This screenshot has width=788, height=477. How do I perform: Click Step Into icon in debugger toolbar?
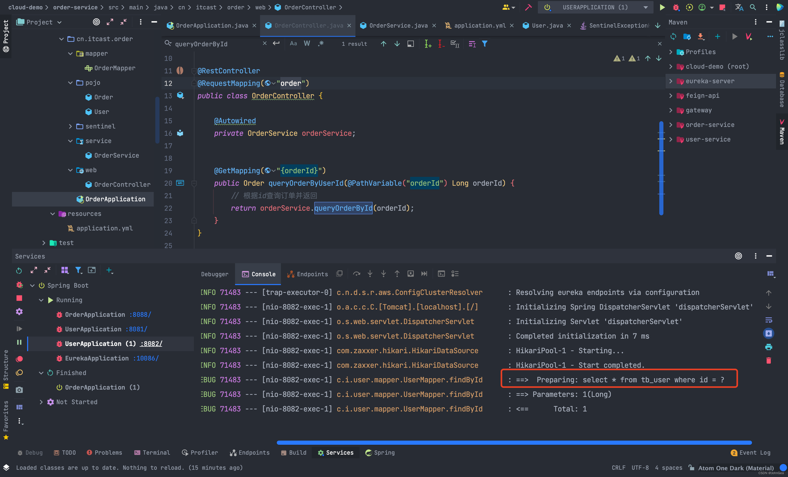pyautogui.click(x=370, y=274)
